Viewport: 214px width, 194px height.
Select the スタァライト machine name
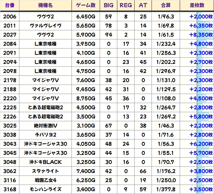45,171
